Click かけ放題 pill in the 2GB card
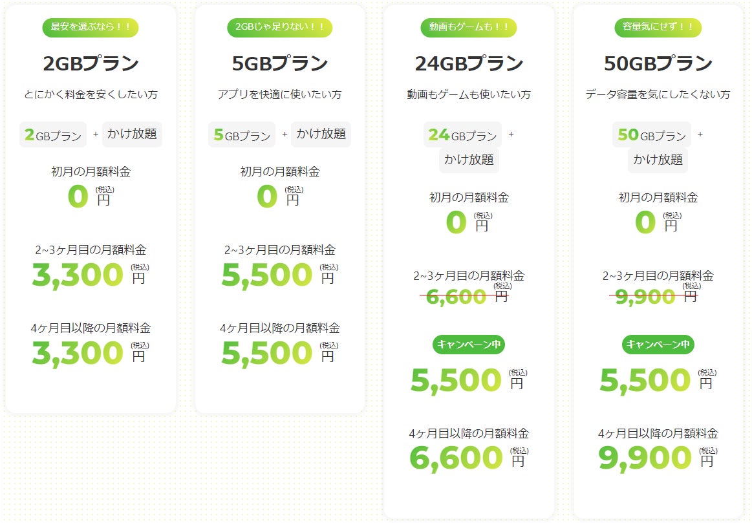This screenshot has width=752, height=523. (132, 134)
